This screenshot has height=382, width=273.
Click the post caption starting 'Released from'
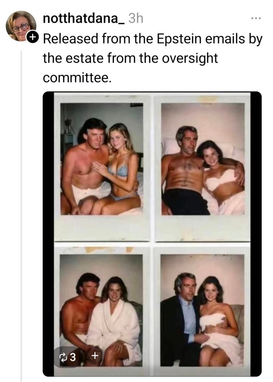tap(153, 58)
